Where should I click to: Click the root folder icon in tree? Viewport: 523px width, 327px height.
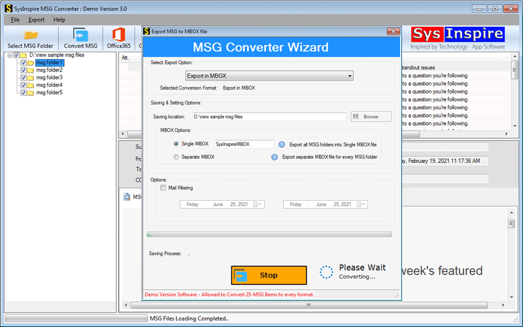pos(24,56)
